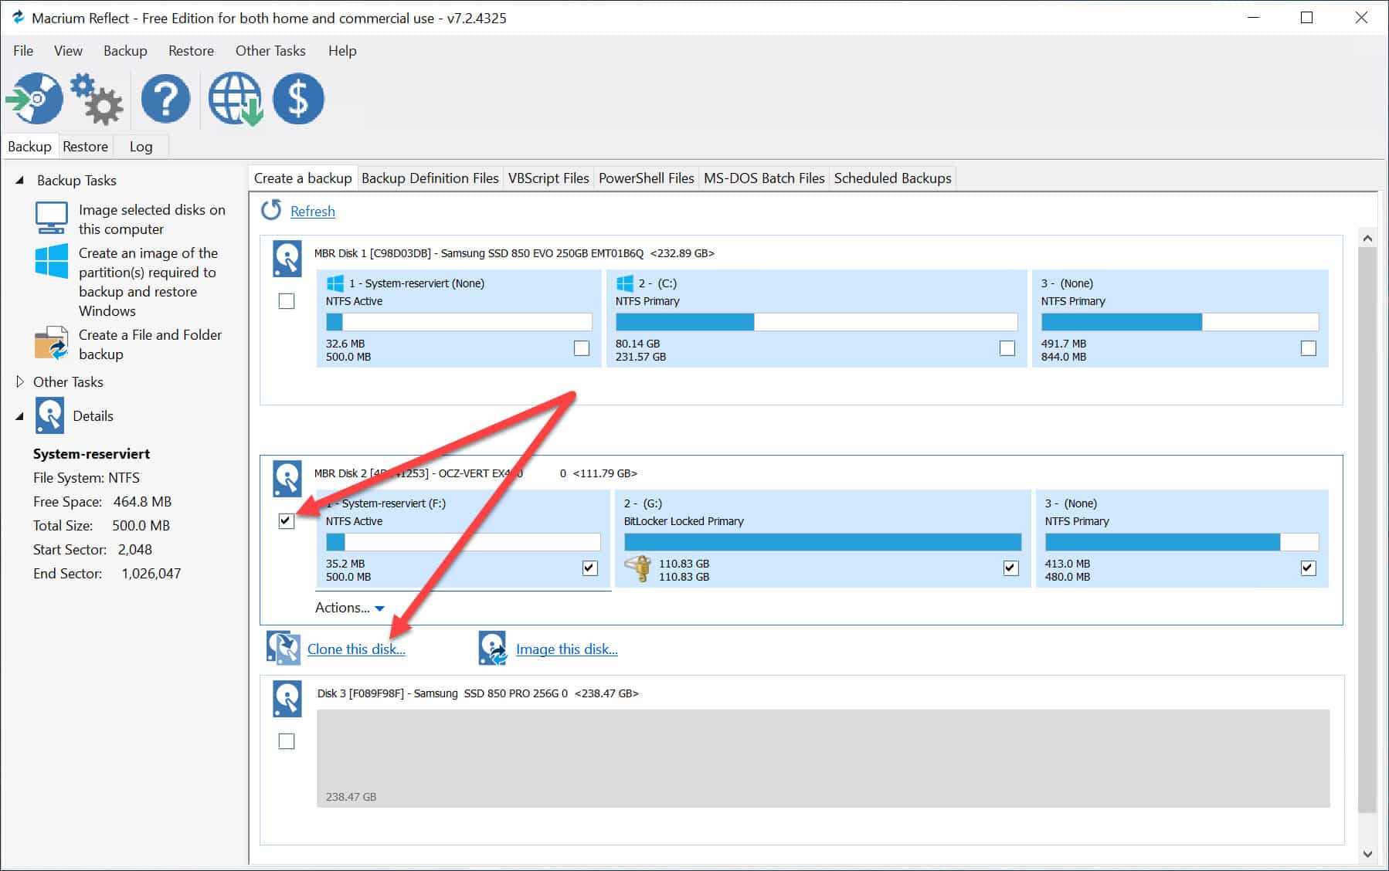Click the Macrium Reflect title bar logo

point(17,17)
